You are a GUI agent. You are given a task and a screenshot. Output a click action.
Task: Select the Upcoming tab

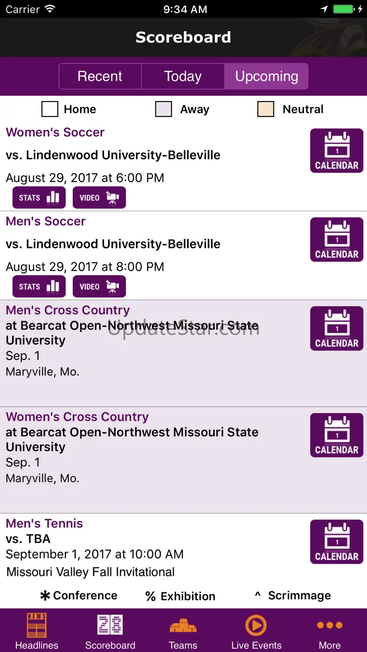click(x=266, y=76)
